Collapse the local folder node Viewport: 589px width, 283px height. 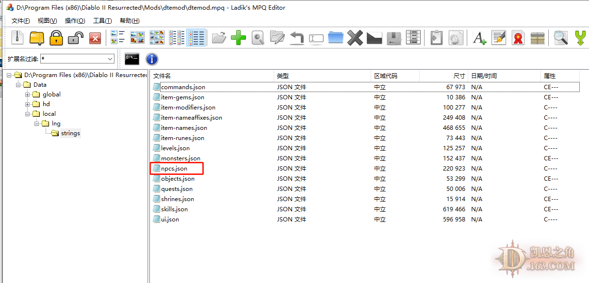(x=28, y=114)
